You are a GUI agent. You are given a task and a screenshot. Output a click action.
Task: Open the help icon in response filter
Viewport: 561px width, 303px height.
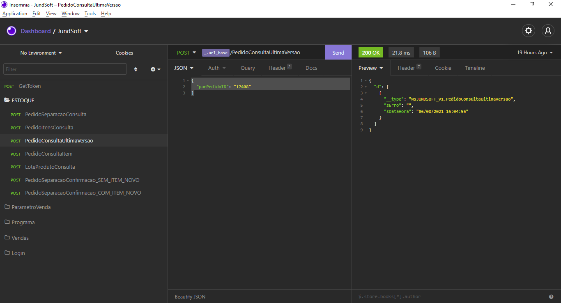click(x=551, y=296)
